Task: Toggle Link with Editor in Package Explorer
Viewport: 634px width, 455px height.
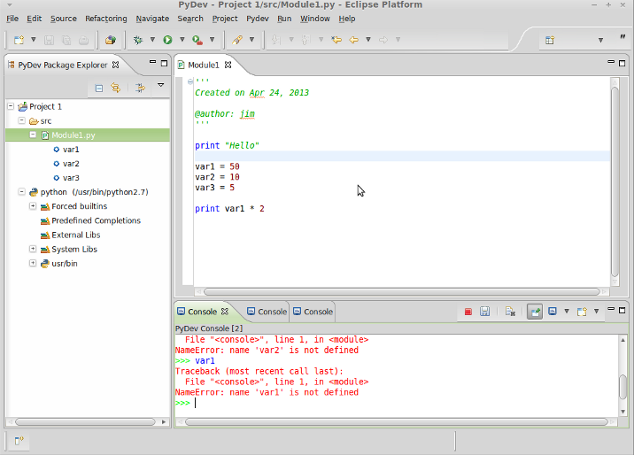Action: point(116,88)
